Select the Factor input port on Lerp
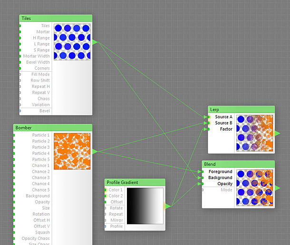 [x=209, y=129]
